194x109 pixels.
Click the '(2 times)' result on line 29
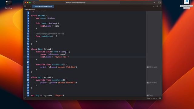153,83
